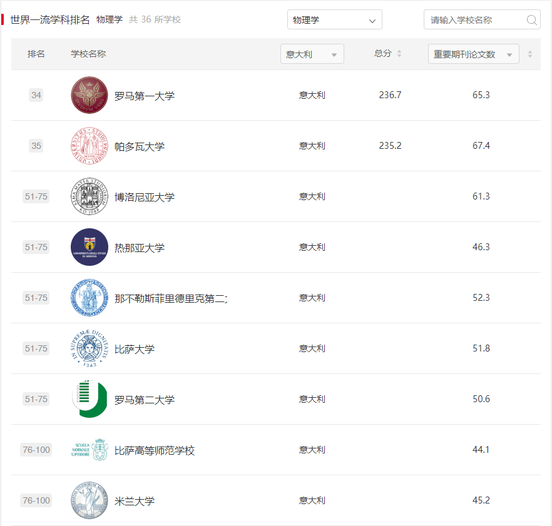The image size is (552, 526).
Task: Click the 总分 column header label
Action: point(382,54)
